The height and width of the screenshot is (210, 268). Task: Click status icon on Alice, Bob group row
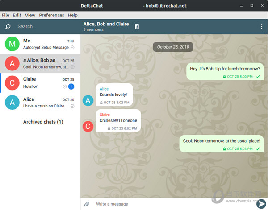pos(72,67)
